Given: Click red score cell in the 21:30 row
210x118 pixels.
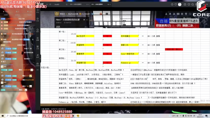Looking at the screenshot, I should (x=107, y=63).
